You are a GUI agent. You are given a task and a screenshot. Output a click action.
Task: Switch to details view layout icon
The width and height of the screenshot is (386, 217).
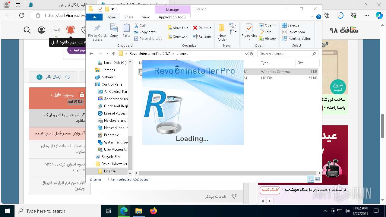coord(311,179)
